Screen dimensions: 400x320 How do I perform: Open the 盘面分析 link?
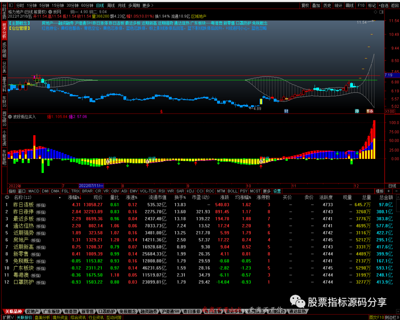pos(42,317)
